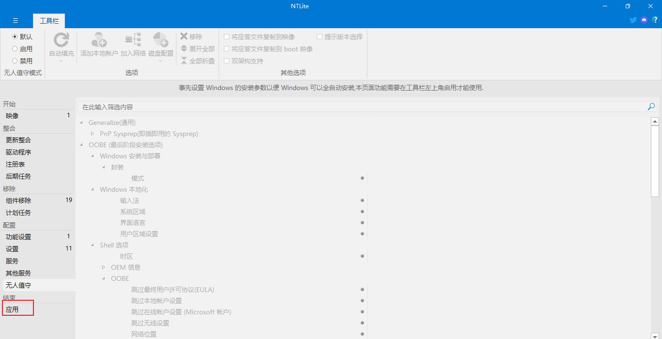Collapse the 封装 node
The width and height of the screenshot is (662, 339).
click(104, 167)
